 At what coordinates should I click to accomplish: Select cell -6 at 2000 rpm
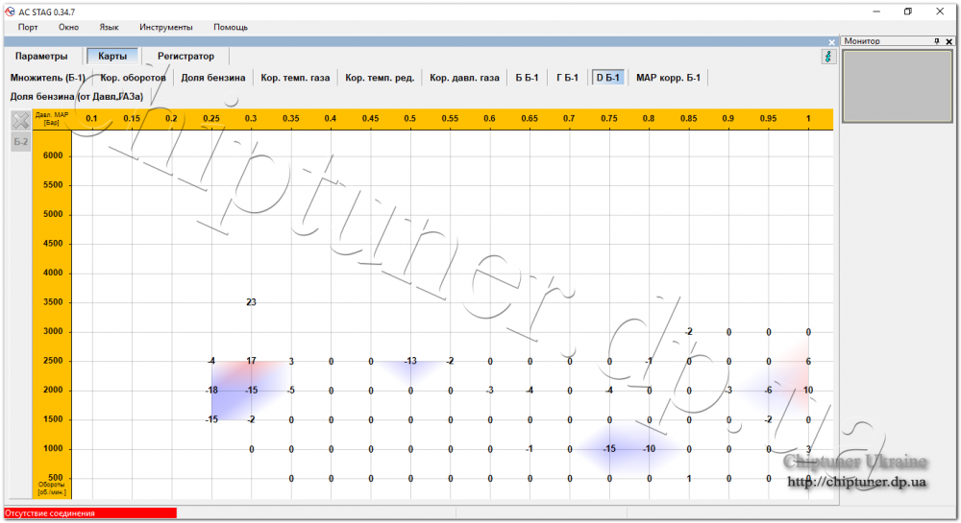pyautogui.click(x=768, y=391)
